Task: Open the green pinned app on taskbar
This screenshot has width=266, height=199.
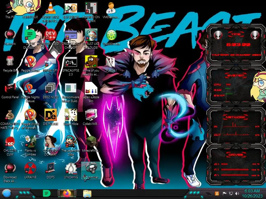Action: pyautogui.click(x=47, y=193)
